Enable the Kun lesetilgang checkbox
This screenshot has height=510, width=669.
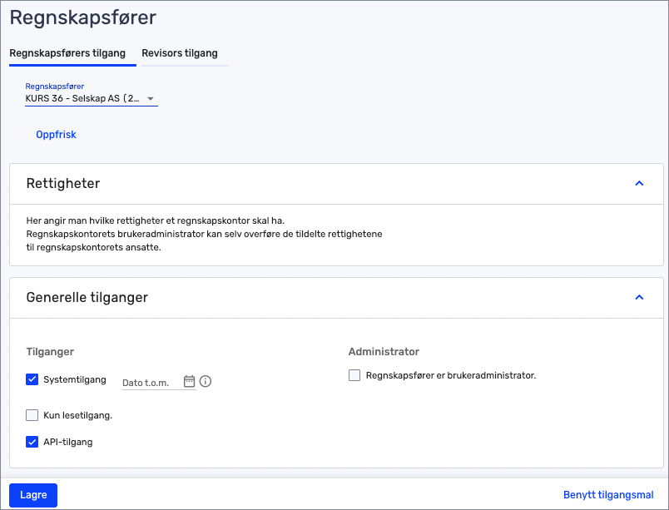pos(32,415)
